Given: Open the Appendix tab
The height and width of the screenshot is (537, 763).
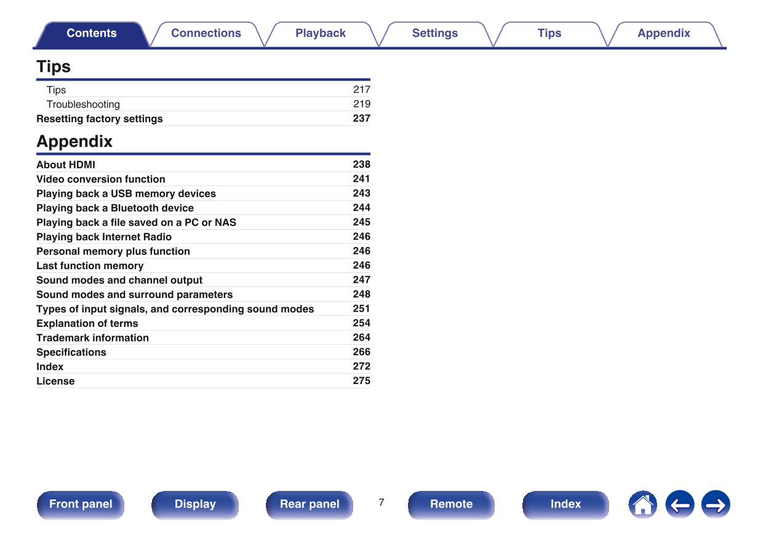Looking at the screenshot, I should [x=663, y=34].
